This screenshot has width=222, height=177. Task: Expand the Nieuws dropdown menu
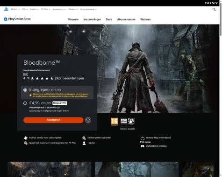73,9
